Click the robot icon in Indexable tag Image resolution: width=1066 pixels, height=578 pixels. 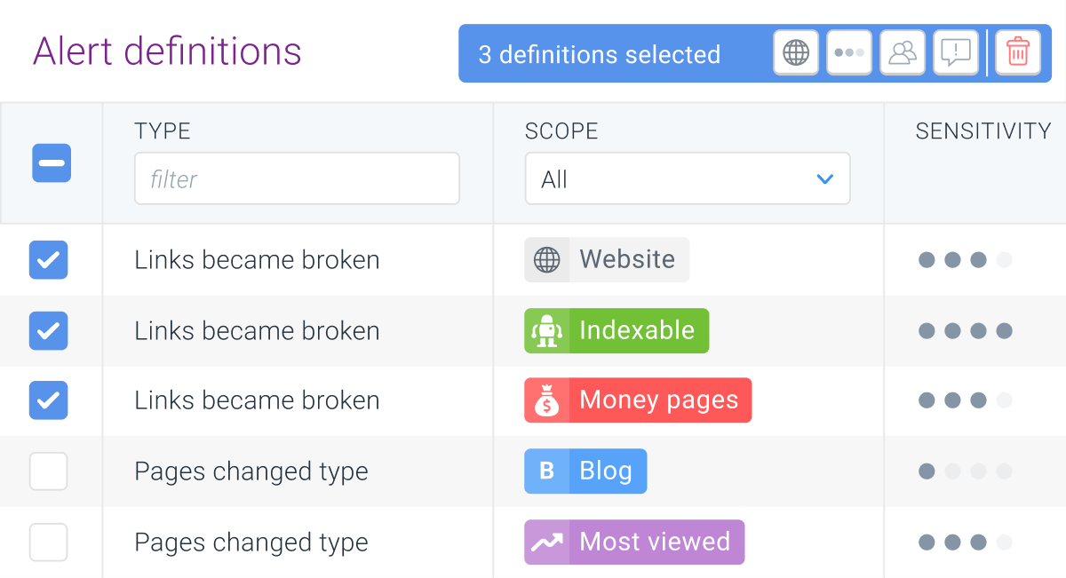point(546,331)
